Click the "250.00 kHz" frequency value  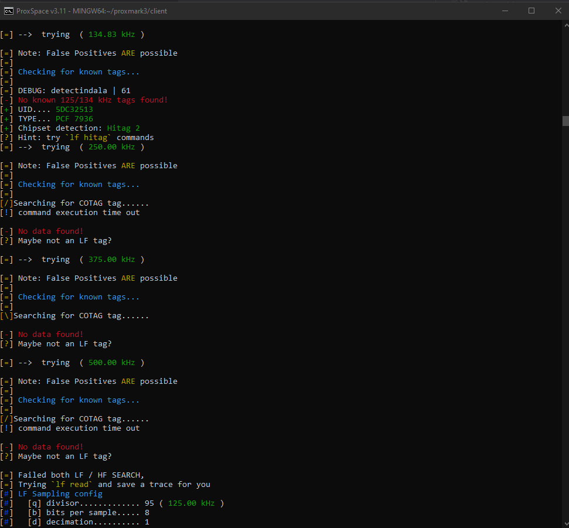pyautogui.click(x=112, y=147)
